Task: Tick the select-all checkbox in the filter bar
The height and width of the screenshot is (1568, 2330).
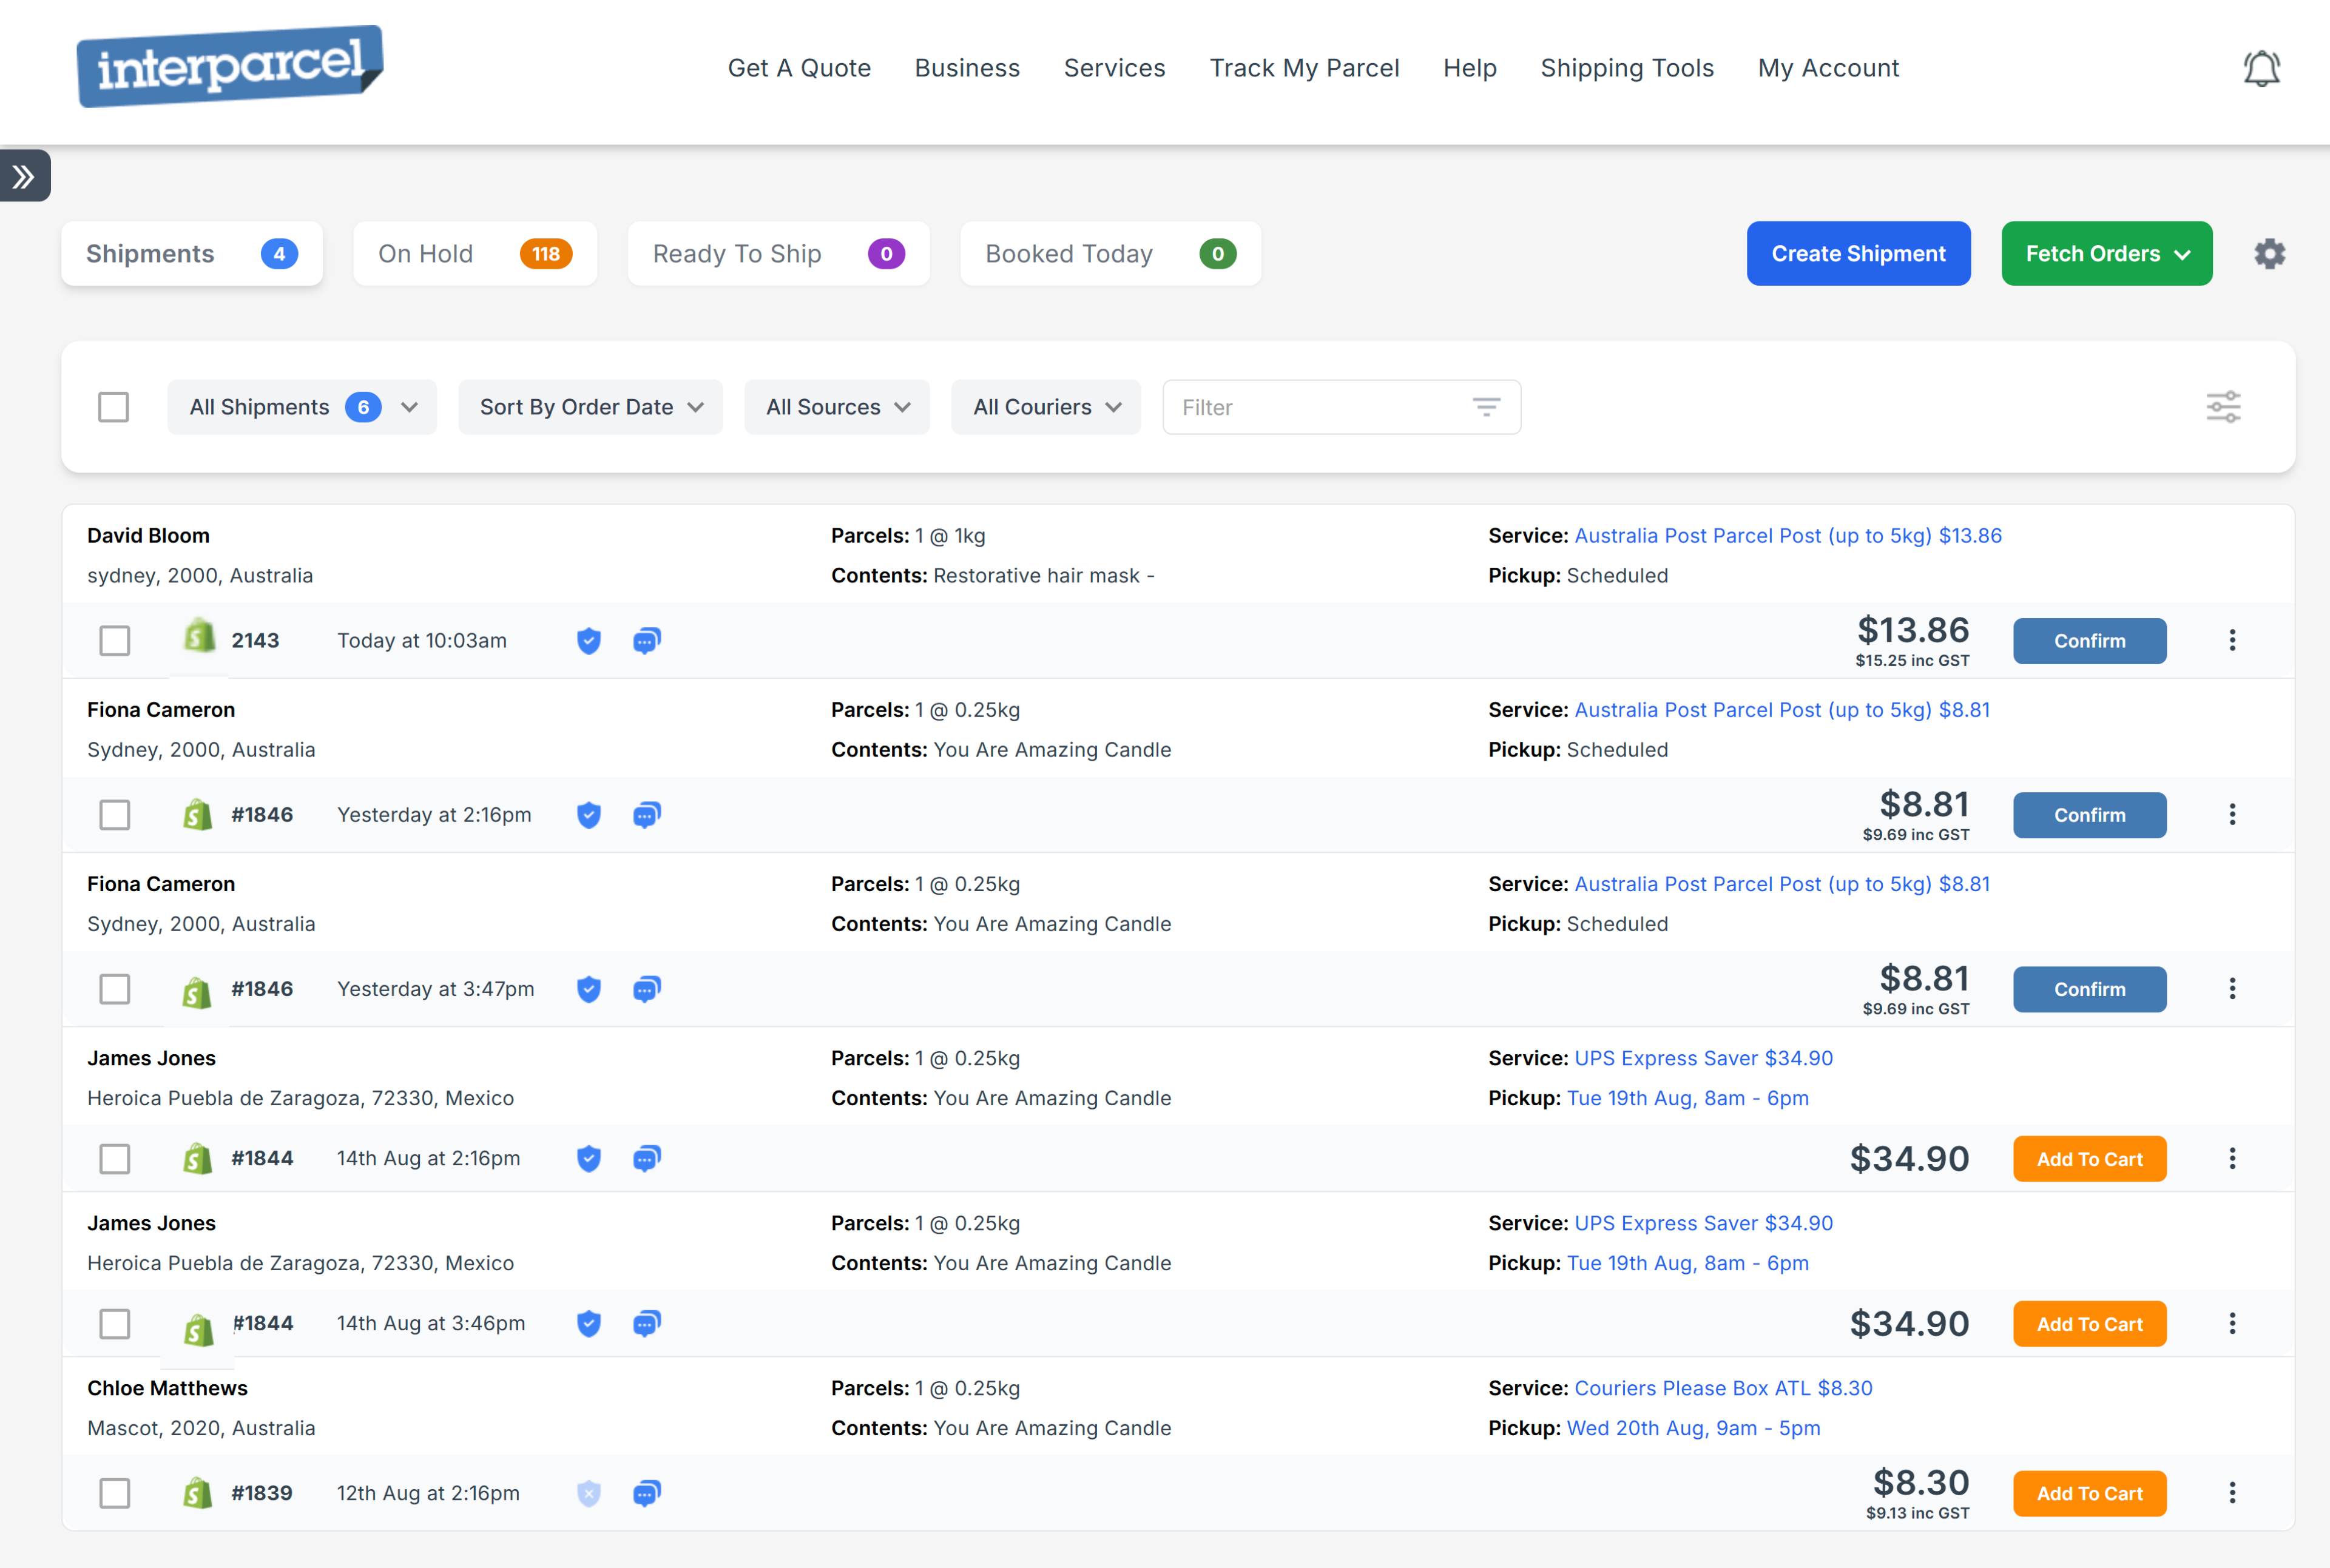Action: 113,407
